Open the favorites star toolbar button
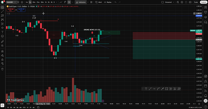This screenshot has height=109, width=208. pos(2,105)
